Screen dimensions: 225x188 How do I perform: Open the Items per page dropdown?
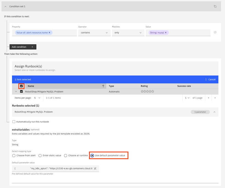(37, 98)
